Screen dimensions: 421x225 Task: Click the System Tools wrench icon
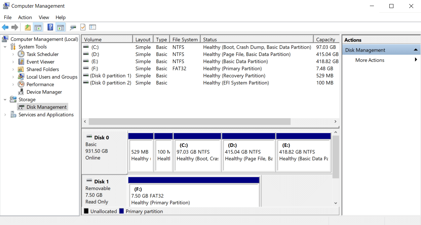tap(13, 47)
